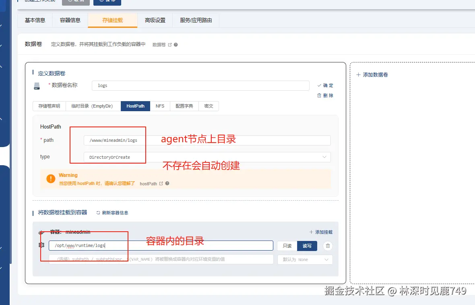Click the gear icon beside mount path

point(41,245)
